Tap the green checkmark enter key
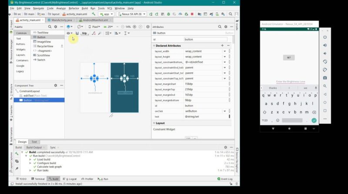This screenshot has height=194, width=348. click(314, 120)
